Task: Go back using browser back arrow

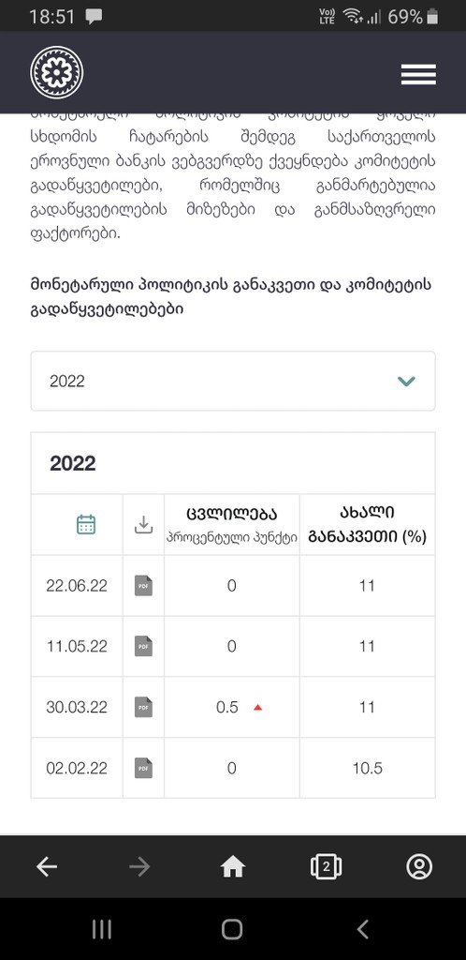Action: [x=47, y=866]
